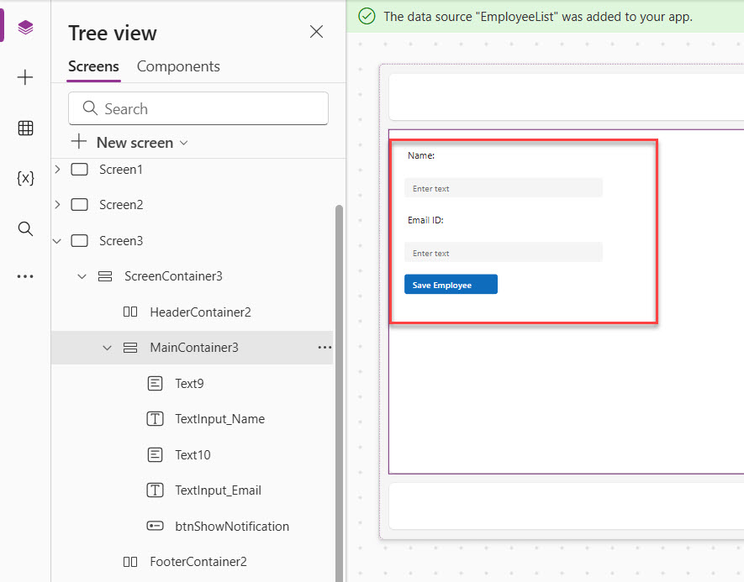Viewport: 744px width, 582px height.
Task: Select btnShowNotification in the tree
Action: point(232,526)
